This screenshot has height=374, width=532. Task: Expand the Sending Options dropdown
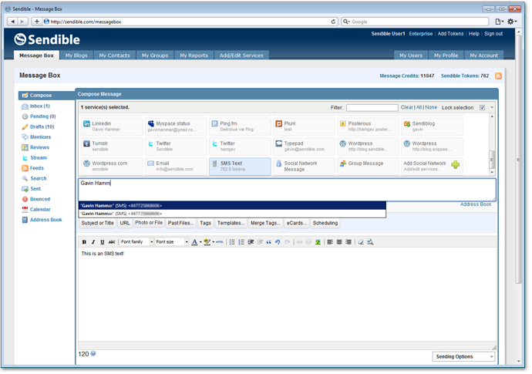point(464,358)
